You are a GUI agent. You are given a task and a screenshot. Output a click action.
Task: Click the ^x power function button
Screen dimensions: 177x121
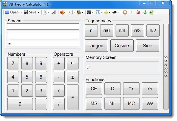pos(131,89)
